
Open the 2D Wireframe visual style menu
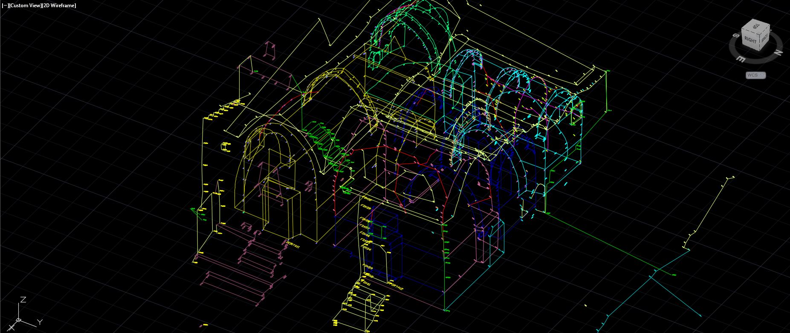click(x=59, y=5)
